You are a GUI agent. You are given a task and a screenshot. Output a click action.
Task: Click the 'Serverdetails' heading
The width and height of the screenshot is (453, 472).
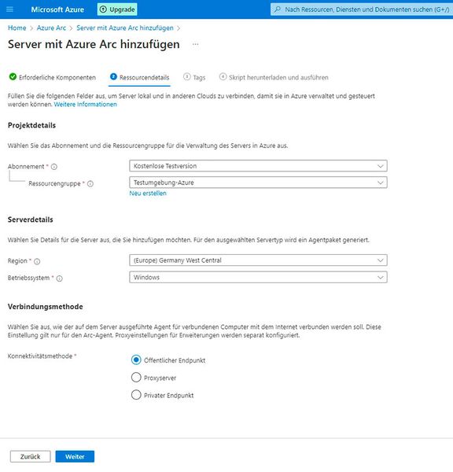click(31, 219)
